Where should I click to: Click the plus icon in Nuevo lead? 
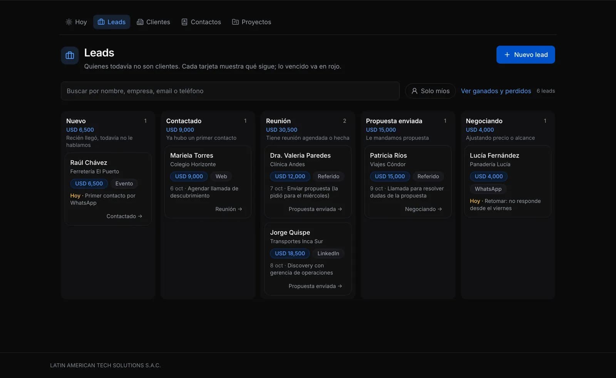point(507,55)
